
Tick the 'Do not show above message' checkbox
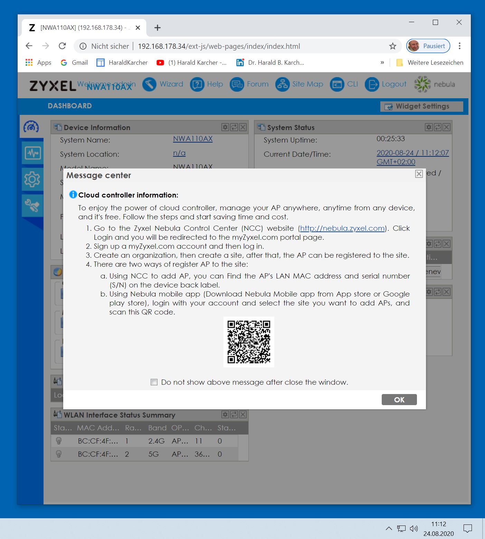pyautogui.click(x=154, y=382)
